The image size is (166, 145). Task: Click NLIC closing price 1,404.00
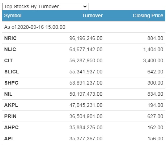[x=153, y=49]
